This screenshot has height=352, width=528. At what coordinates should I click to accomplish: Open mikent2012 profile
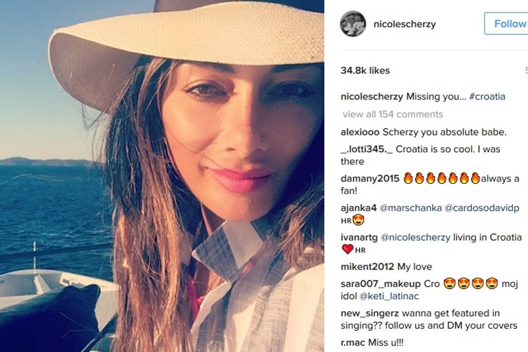pyautogui.click(x=368, y=267)
